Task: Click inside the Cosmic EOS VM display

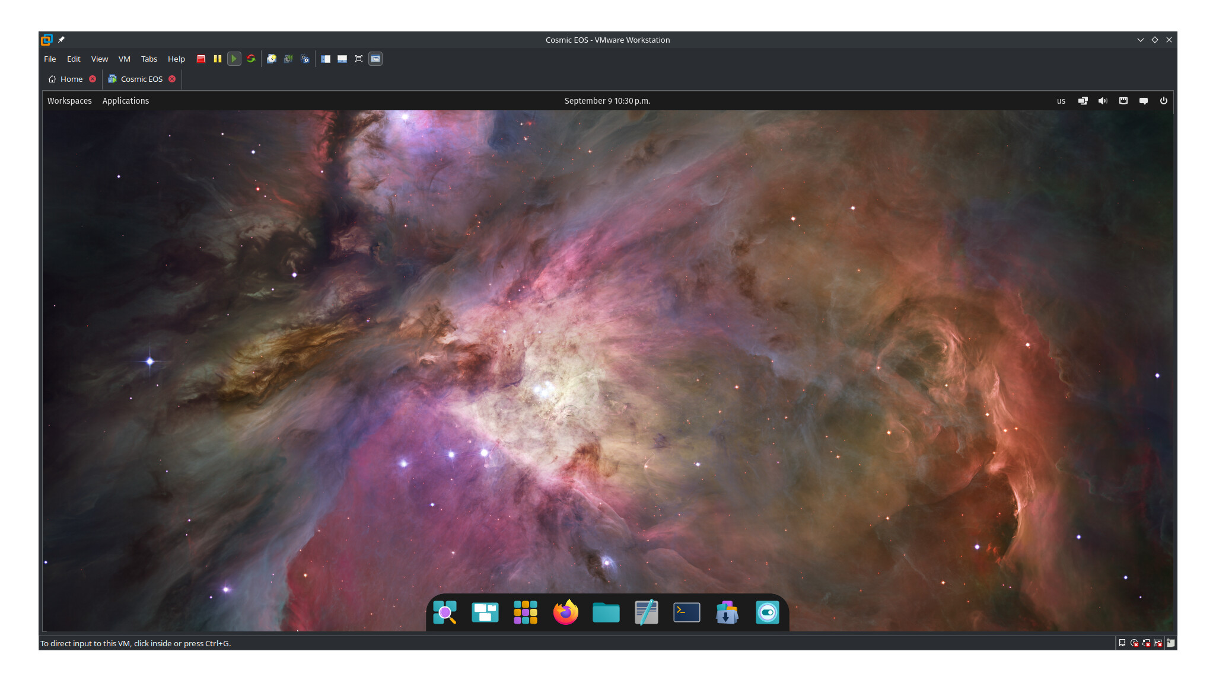Action: [x=607, y=361]
